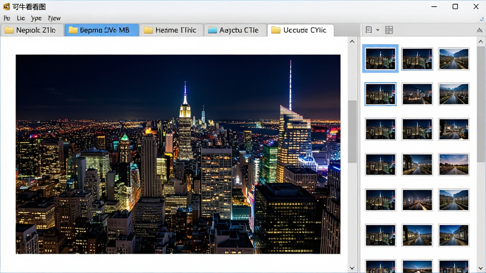Click the thumbnail panel's scroll down arrow
This screenshot has height=273, width=486.
481,268
